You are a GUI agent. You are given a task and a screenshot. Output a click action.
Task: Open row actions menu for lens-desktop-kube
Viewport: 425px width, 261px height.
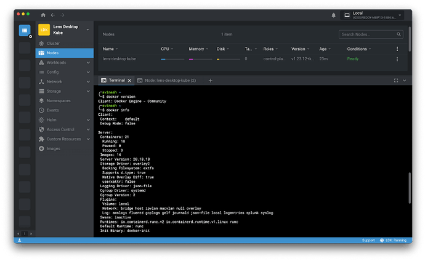397,59
